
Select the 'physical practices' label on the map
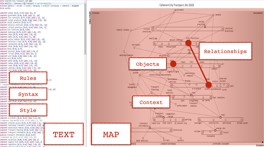click(x=229, y=30)
